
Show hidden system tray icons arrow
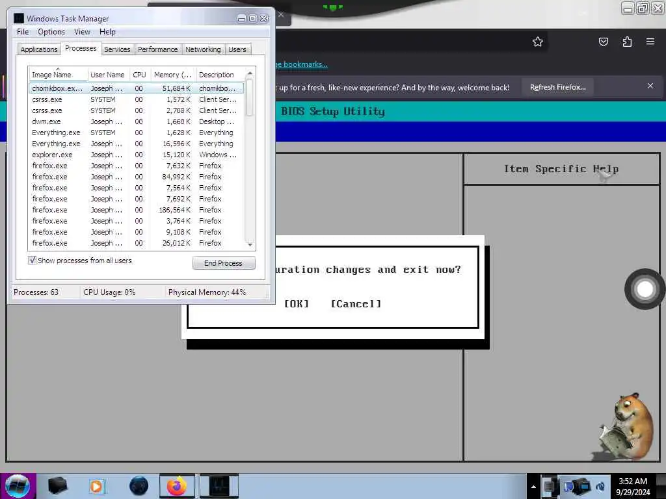[x=533, y=487]
